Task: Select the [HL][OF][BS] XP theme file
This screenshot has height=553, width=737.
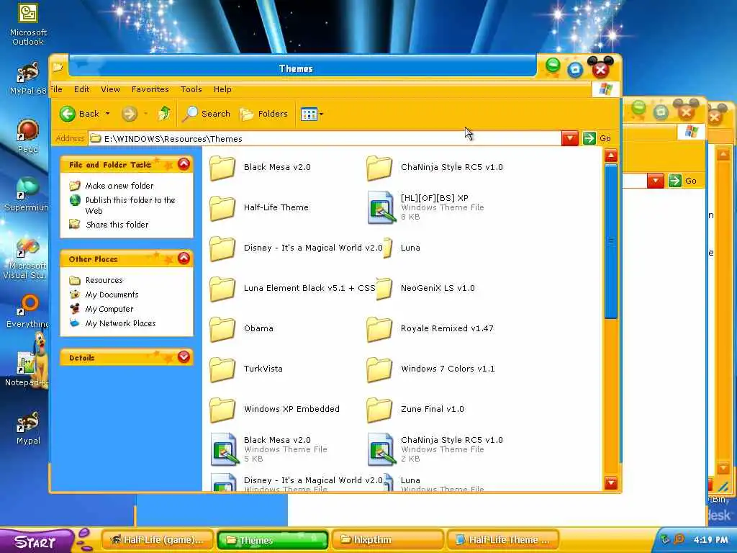Action: [x=425, y=207]
